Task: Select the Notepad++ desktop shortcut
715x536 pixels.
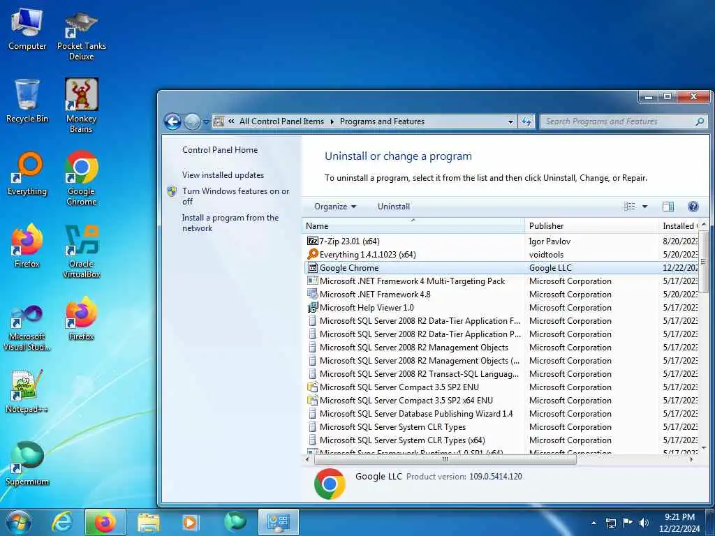Action: 27,392
